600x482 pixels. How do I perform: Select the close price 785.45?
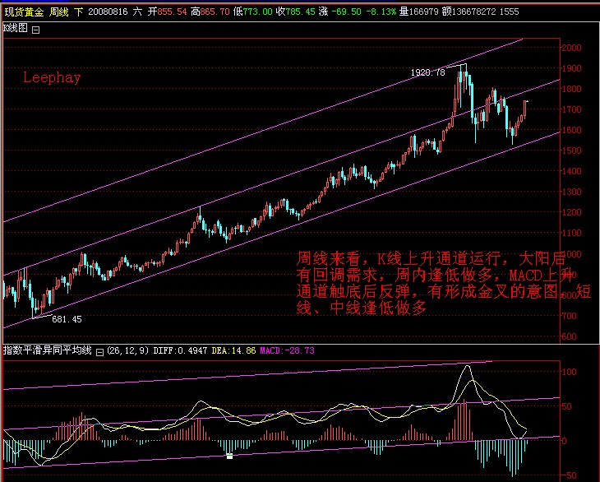click(300, 12)
